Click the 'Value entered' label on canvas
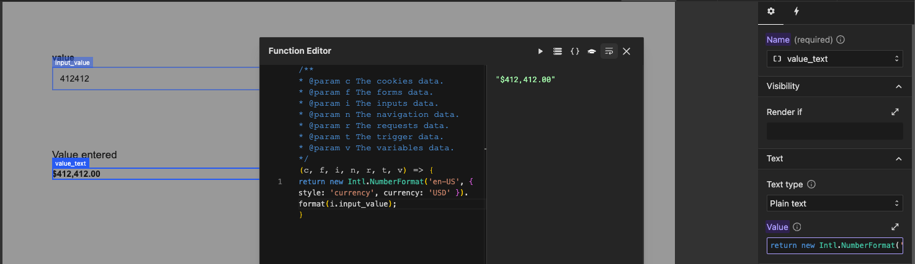 (x=84, y=155)
